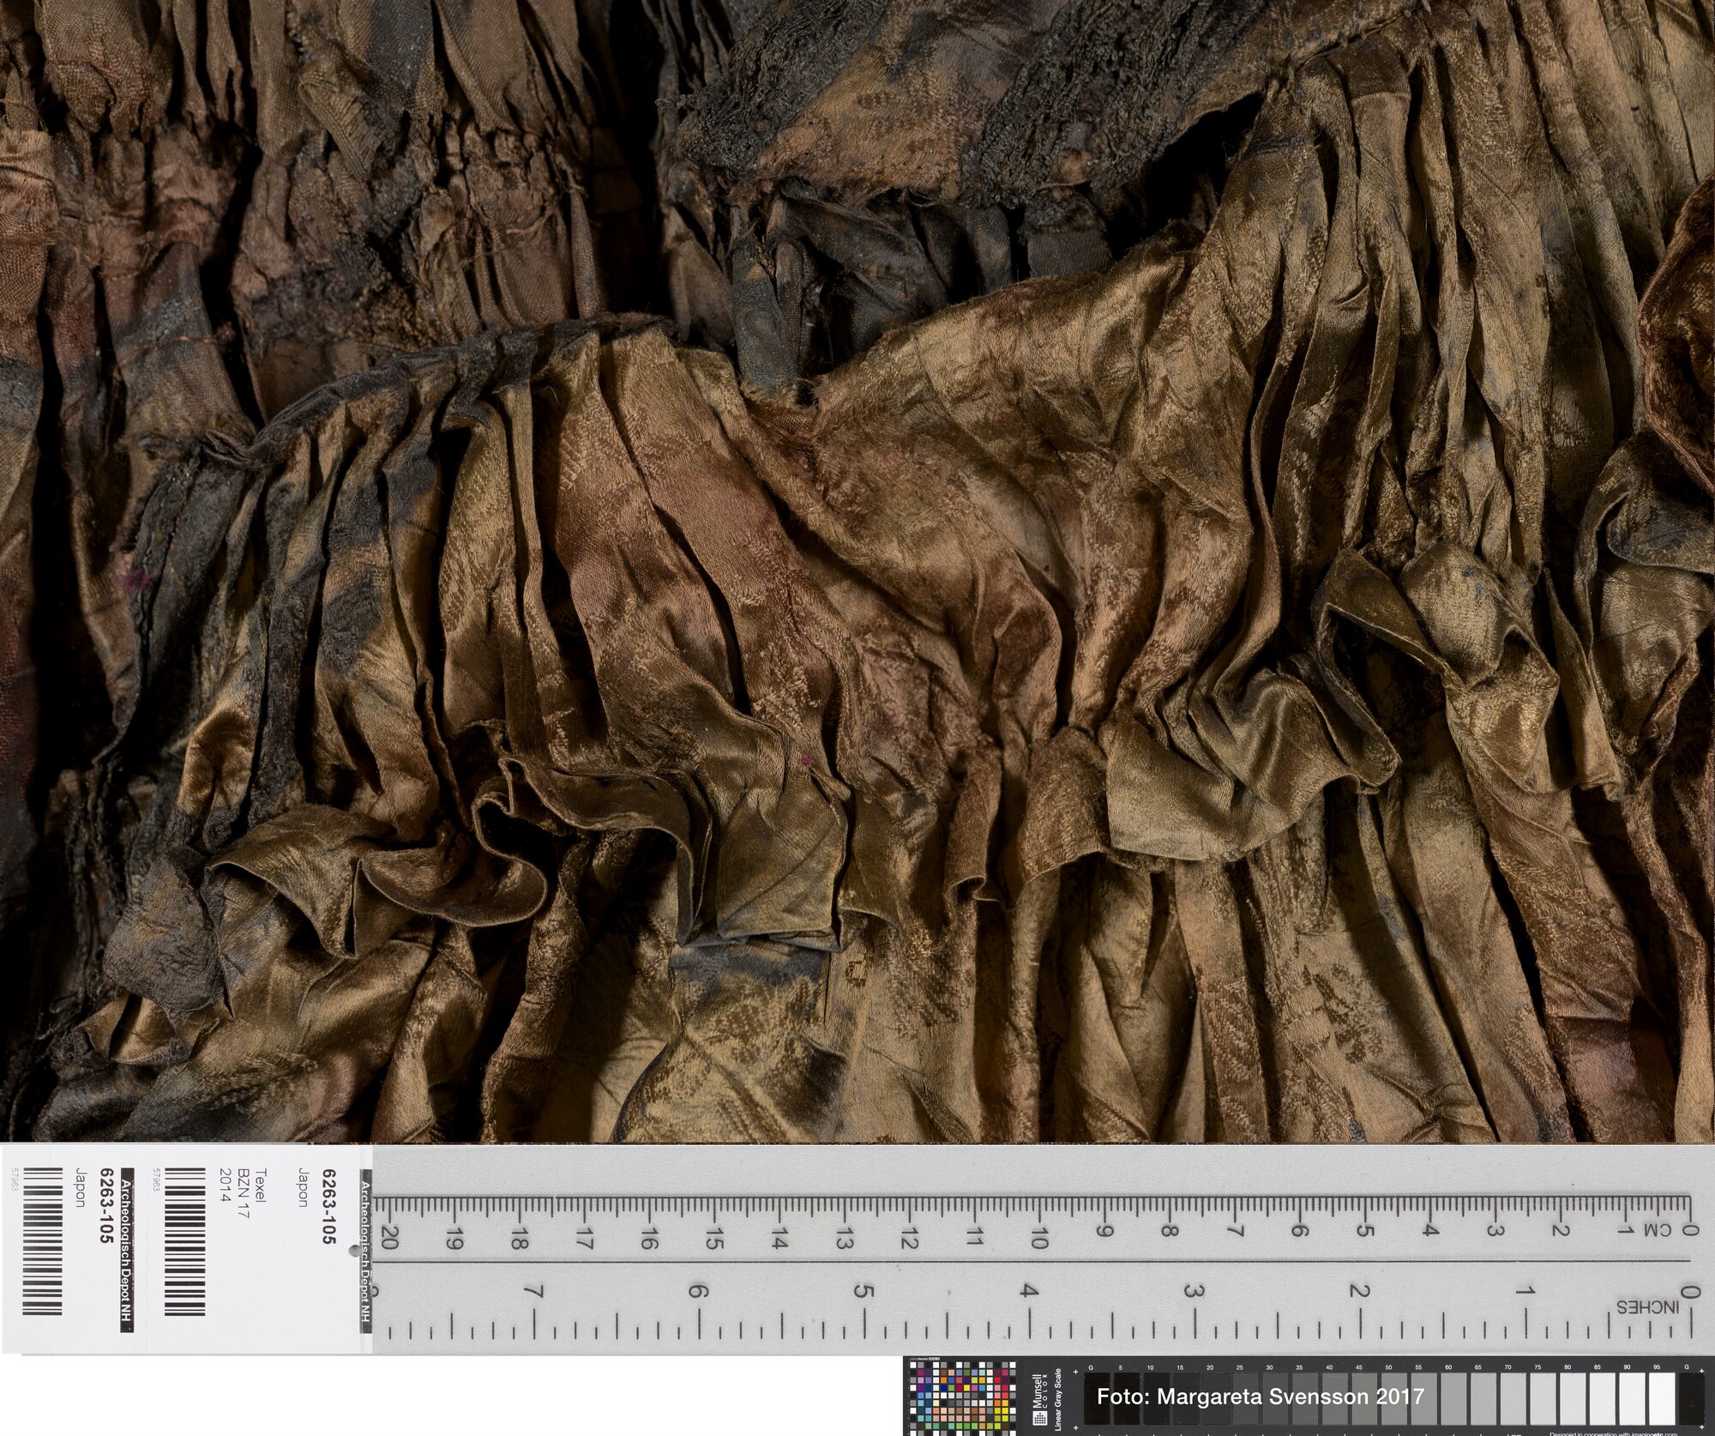Click the 7 inch mark on ruler
Image resolution: width=1715 pixels, height=1436 pixels.
point(534,1289)
